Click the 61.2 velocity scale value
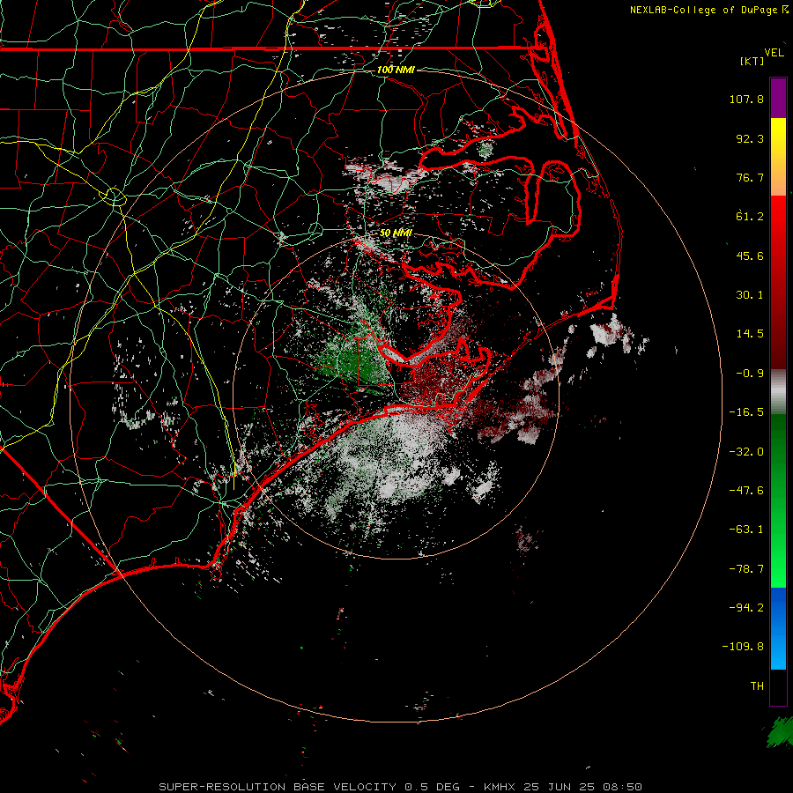This screenshot has height=793, width=793. point(750,217)
